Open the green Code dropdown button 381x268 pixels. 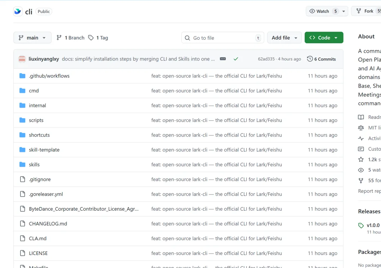coord(324,38)
